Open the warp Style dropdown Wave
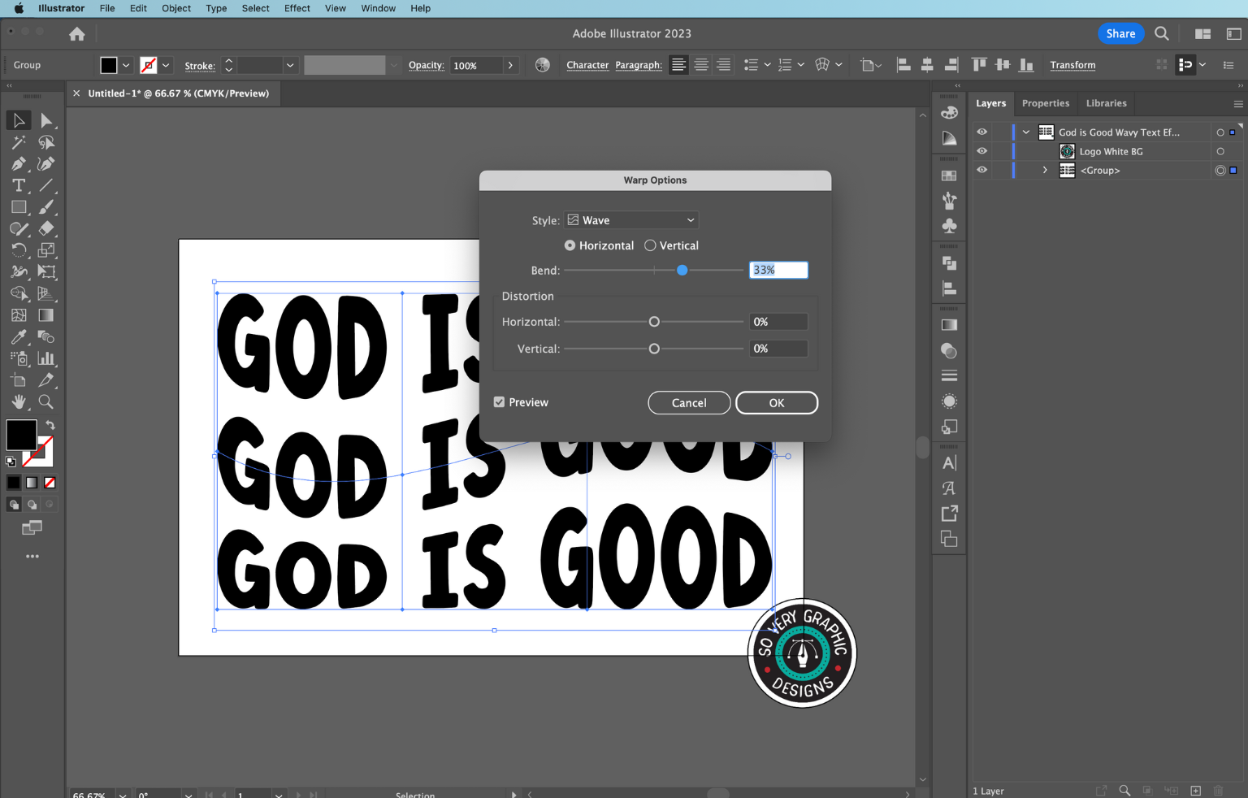 coord(631,220)
